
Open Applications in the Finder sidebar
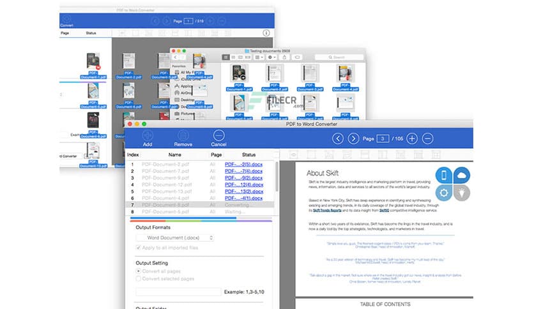coord(183,86)
